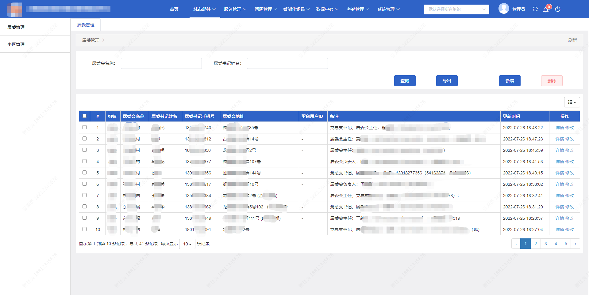Toggle the select-all checkbox in table header
The image size is (589, 295).
point(84,116)
